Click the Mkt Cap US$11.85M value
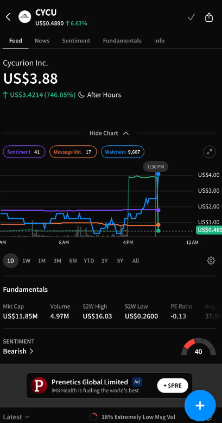This screenshot has height=423, width=222. point(20,316)
